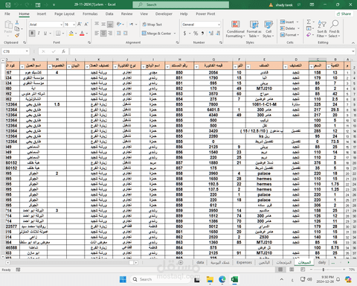
Task: Click AutoSum sigma icon
Action: pyautogui.click(x=309, y=22)
